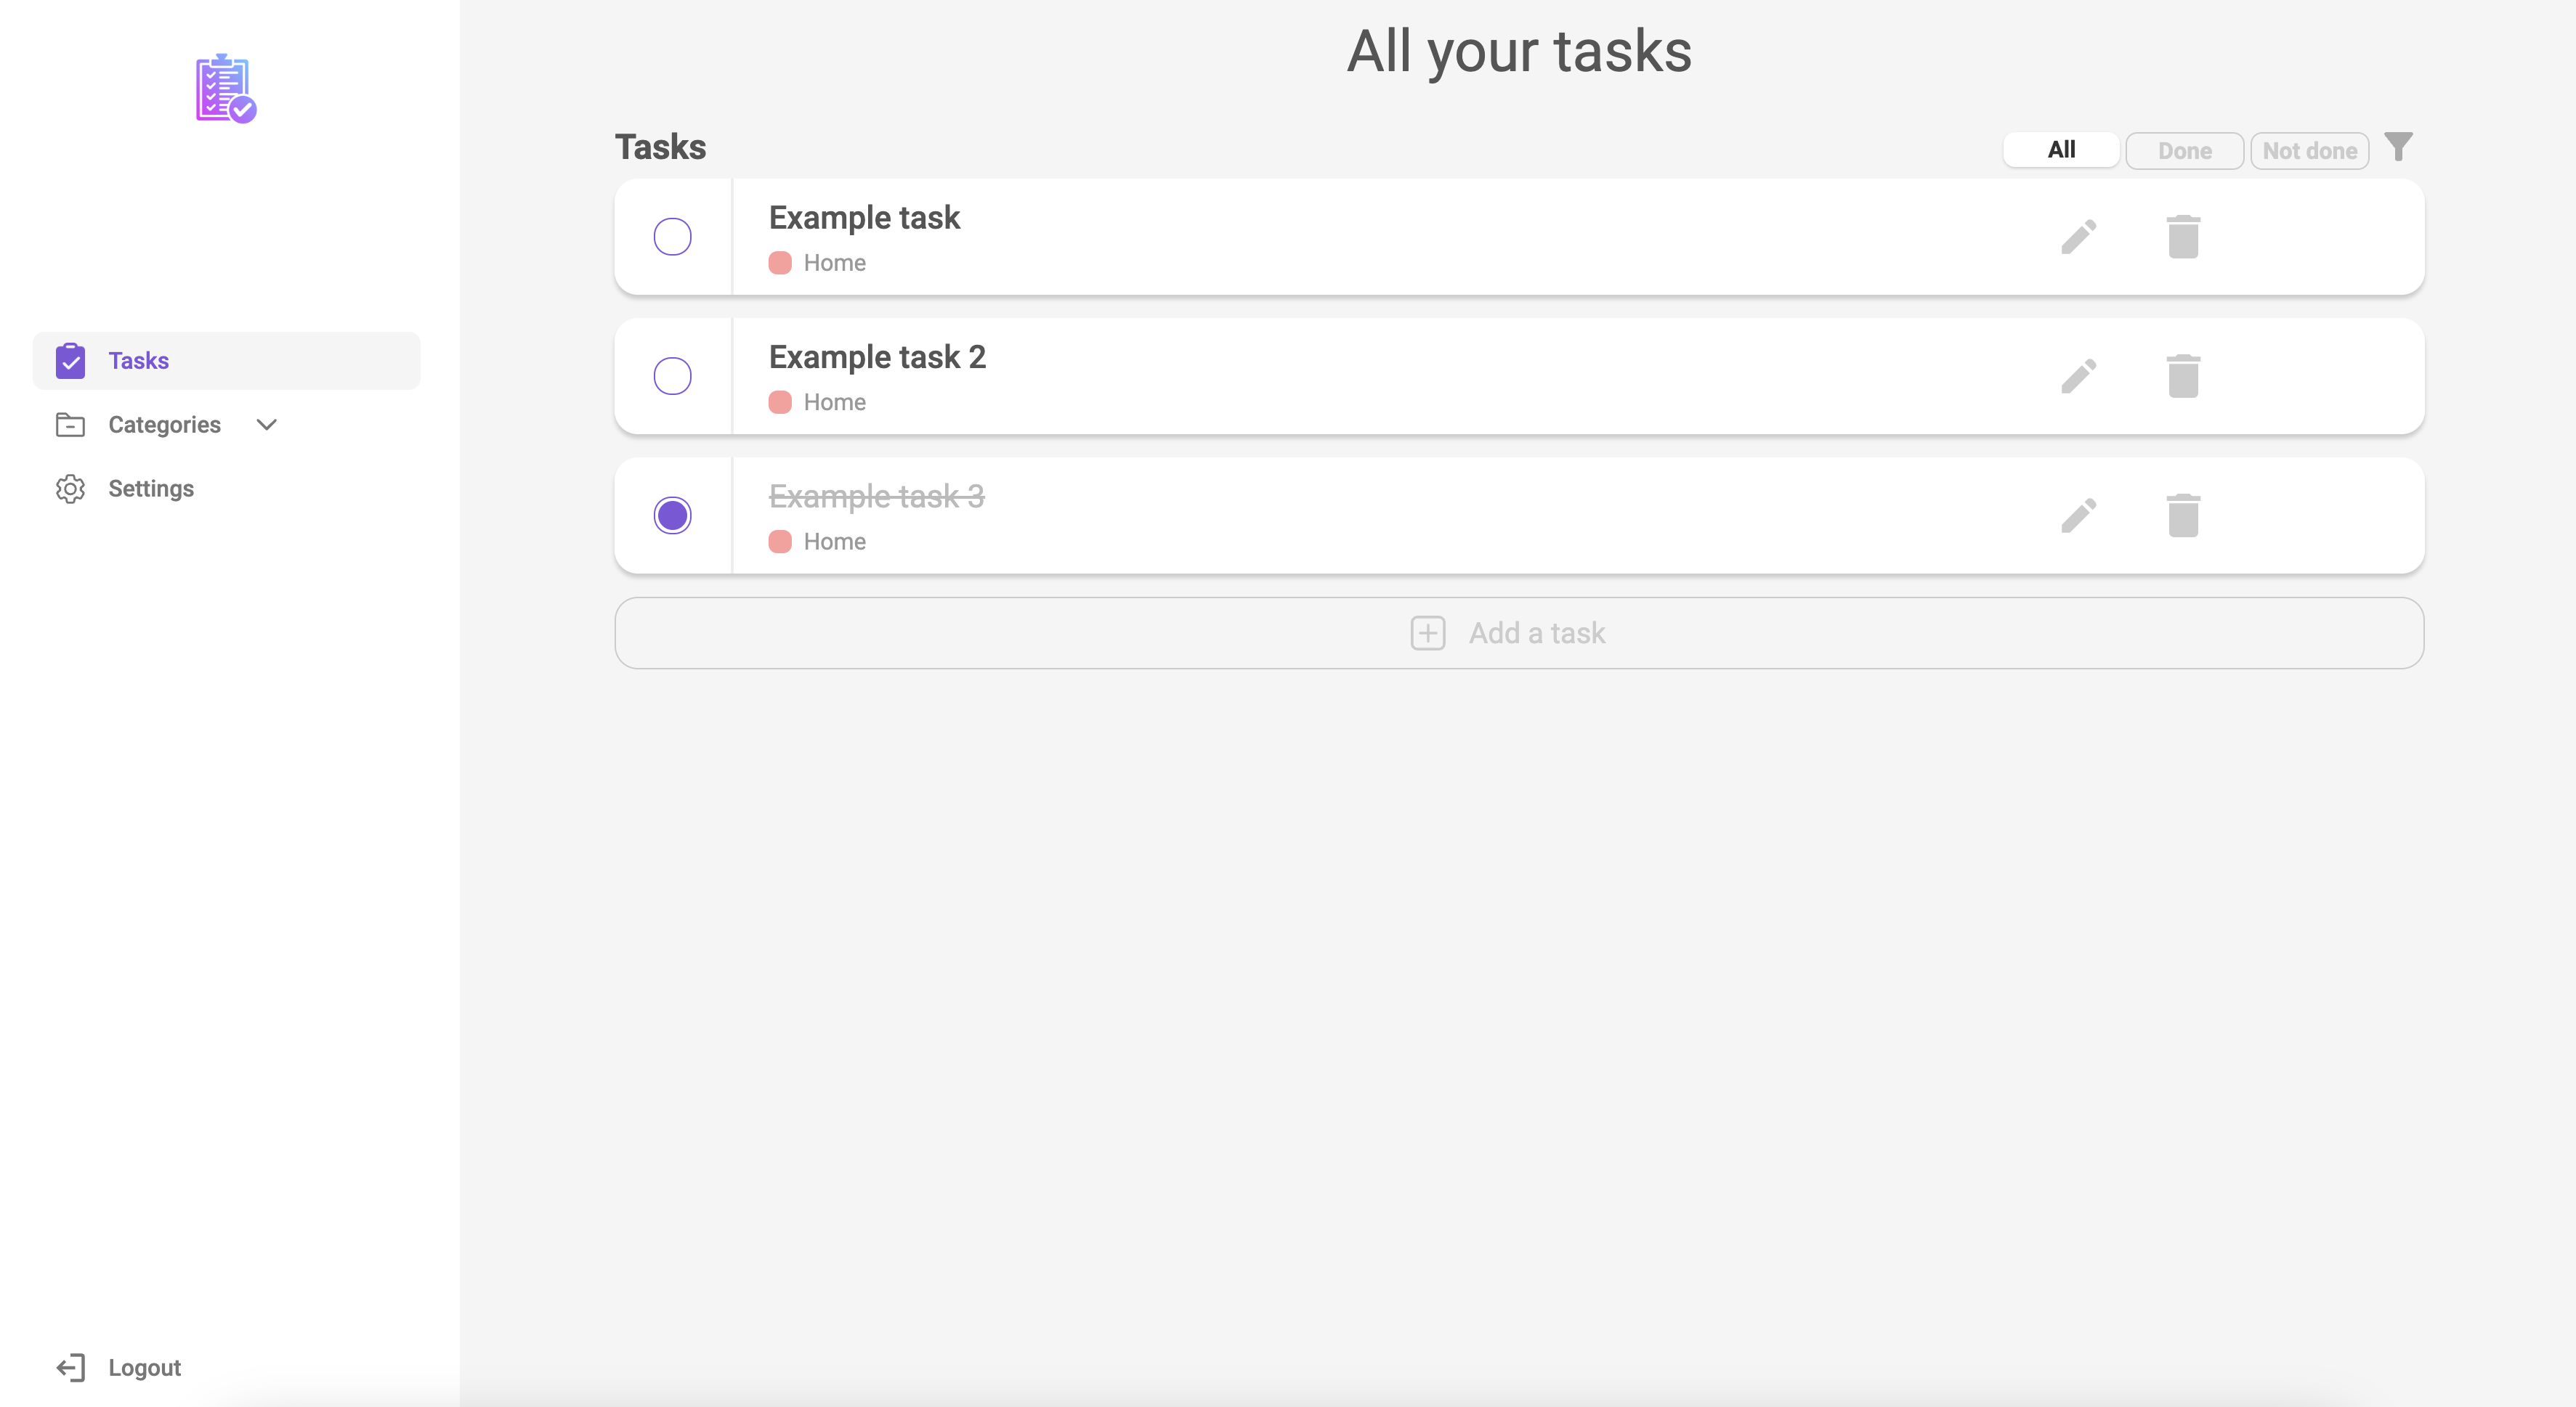This screenshot has height=1407, width=2576.
Task: Click the pencil edit icon for Example task
Action: (x=2078, y=237)
